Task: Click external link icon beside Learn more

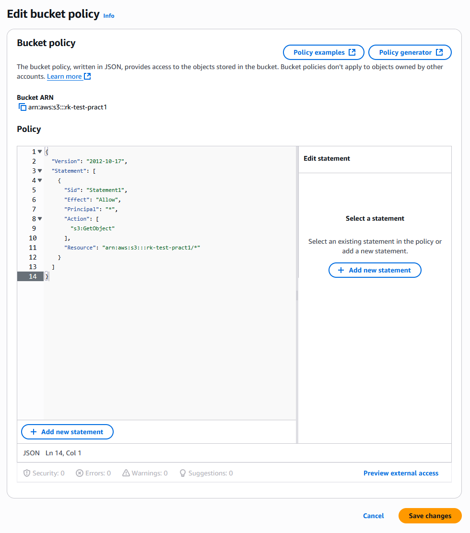Action: click(x=87, y=76)
